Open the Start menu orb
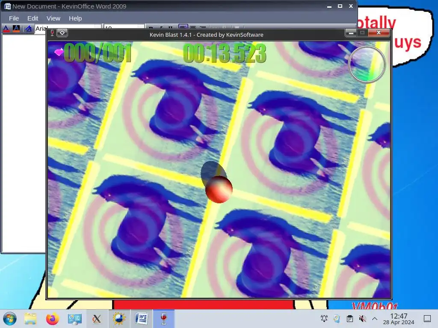 [x=10, y=319]
